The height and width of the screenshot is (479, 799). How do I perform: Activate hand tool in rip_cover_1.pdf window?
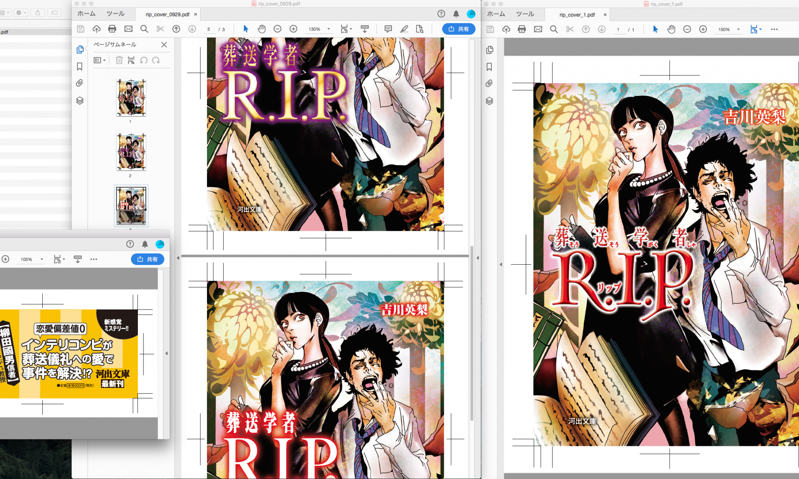[x=671, y=29]
